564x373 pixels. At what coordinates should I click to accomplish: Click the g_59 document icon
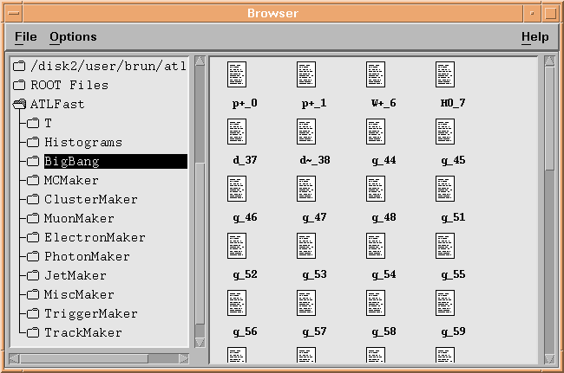click(445, 304)
